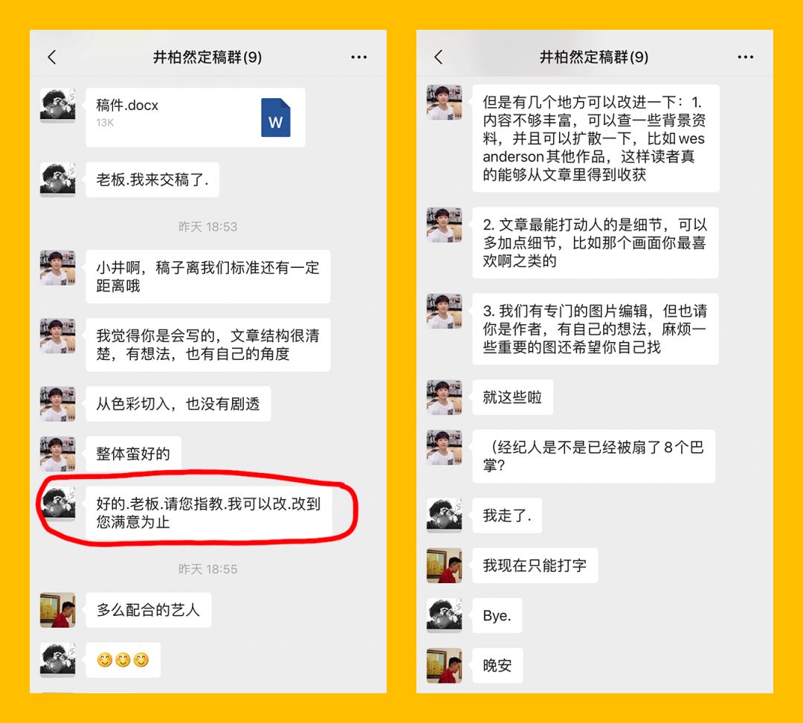Screen dimensions: 803x723
Task: Tap the 我走了. message bubble
Action: (507, 515)
